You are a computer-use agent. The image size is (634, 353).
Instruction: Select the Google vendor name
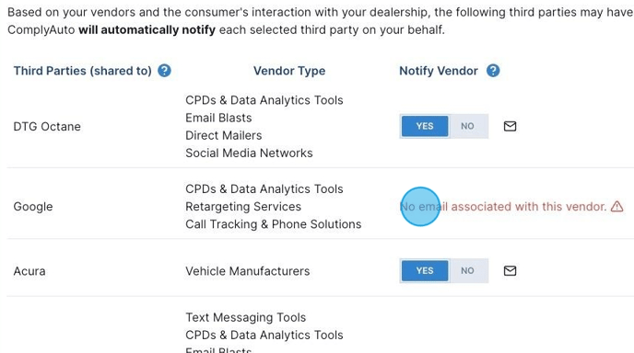pos(33,207)
